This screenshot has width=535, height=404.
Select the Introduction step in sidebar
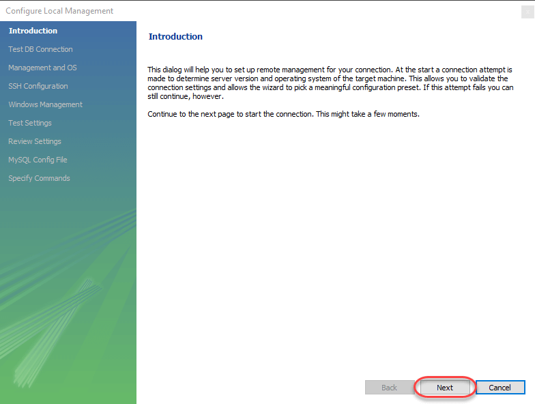click(x=33, y=31)
